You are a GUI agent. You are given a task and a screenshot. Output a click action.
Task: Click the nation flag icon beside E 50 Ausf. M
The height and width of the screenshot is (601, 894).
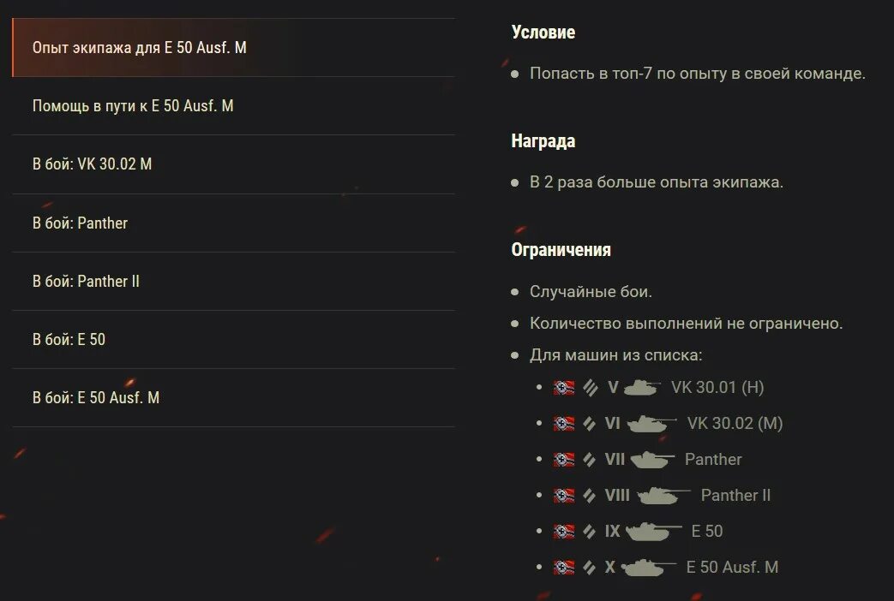[563, 568]
